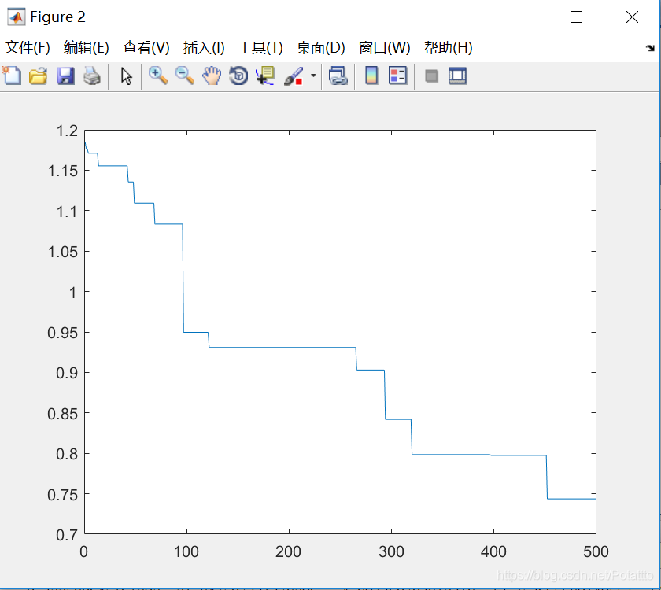Click the x-axis label 300

click(x=391, y=551)
